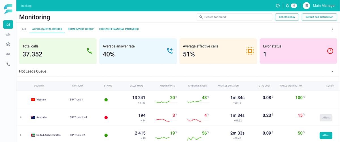
Task: Click the app logo in sidebar
Action: point(8,9)
